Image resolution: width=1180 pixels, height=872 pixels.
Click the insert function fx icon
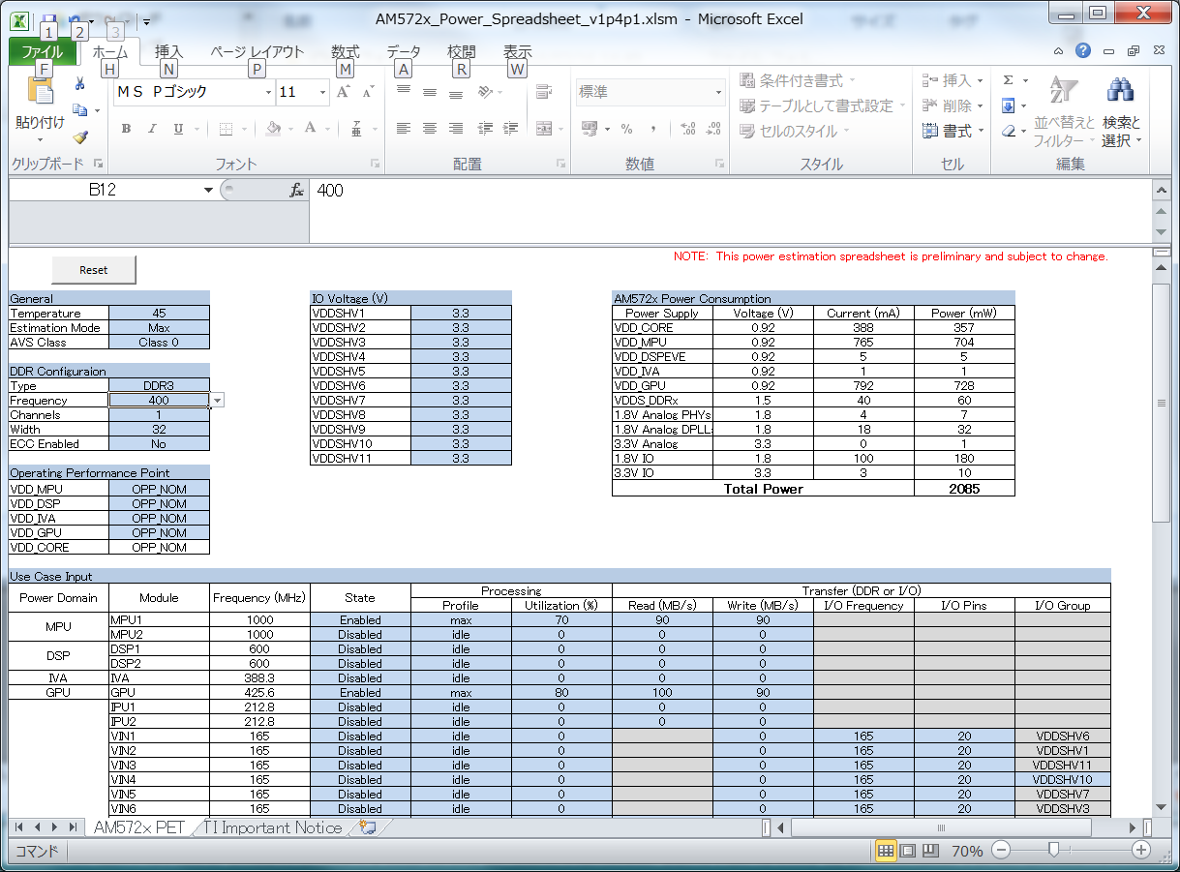(297, 191)
